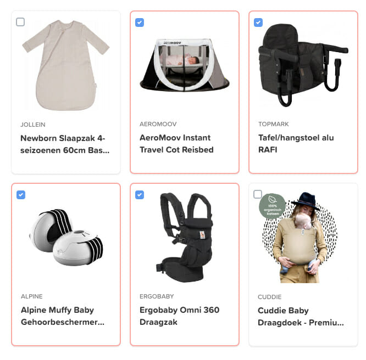The width and height of the screenshot is (366, 360).
Task: Check the Jollein Newborn Slaapzak checkbox
Action: pyautogui.click(x=20, y=22)
